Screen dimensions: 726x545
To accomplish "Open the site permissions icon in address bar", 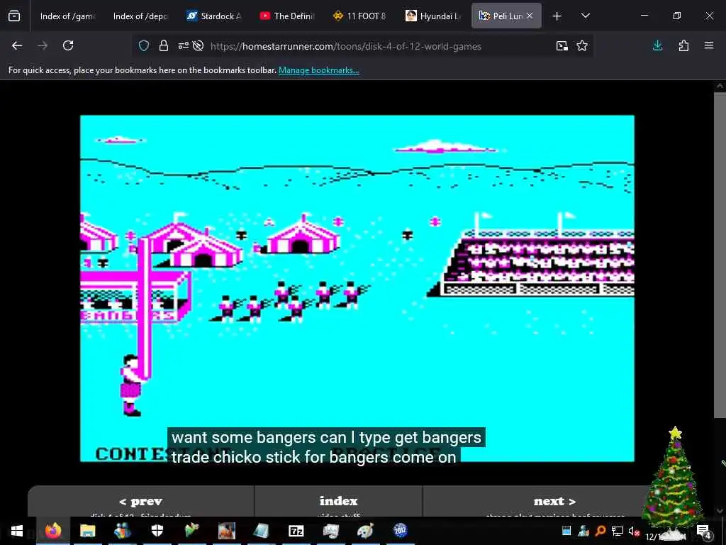I will [184, 45].
